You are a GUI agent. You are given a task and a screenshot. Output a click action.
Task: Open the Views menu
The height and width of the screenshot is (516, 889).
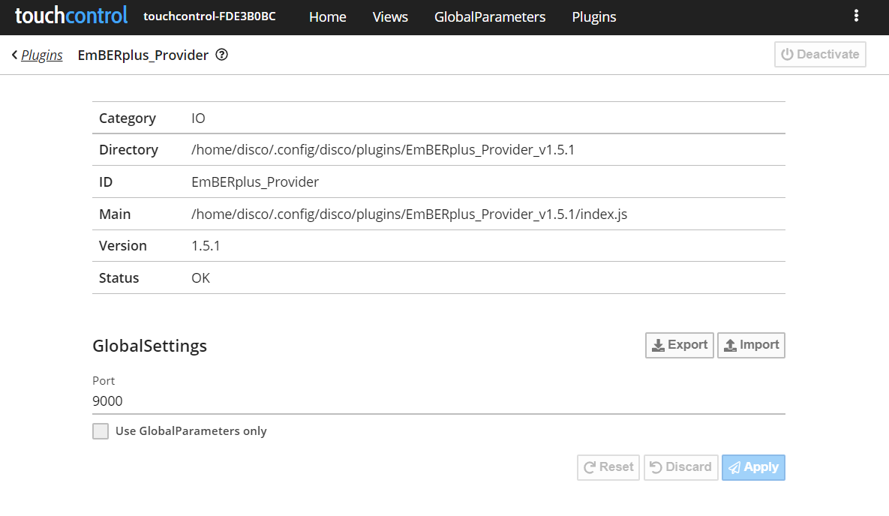pos(390,17)
